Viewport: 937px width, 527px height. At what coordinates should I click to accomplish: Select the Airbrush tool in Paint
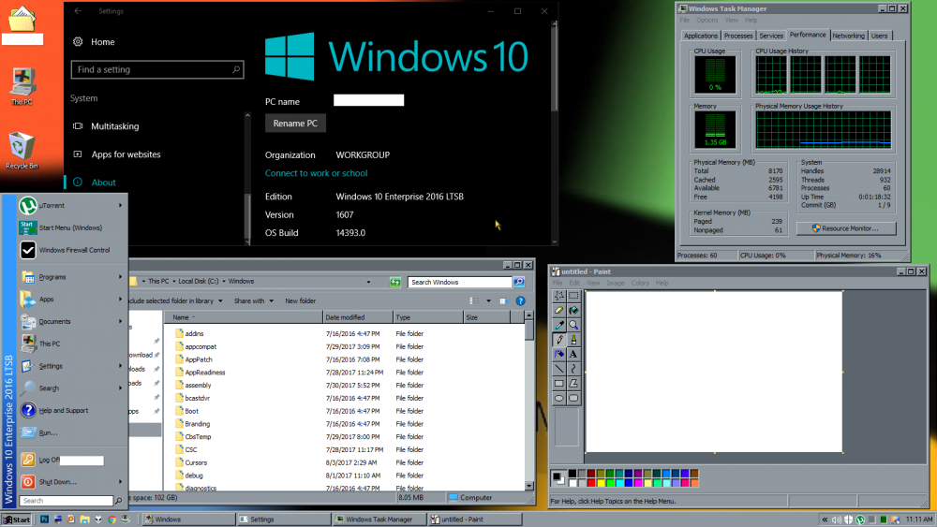559,354
